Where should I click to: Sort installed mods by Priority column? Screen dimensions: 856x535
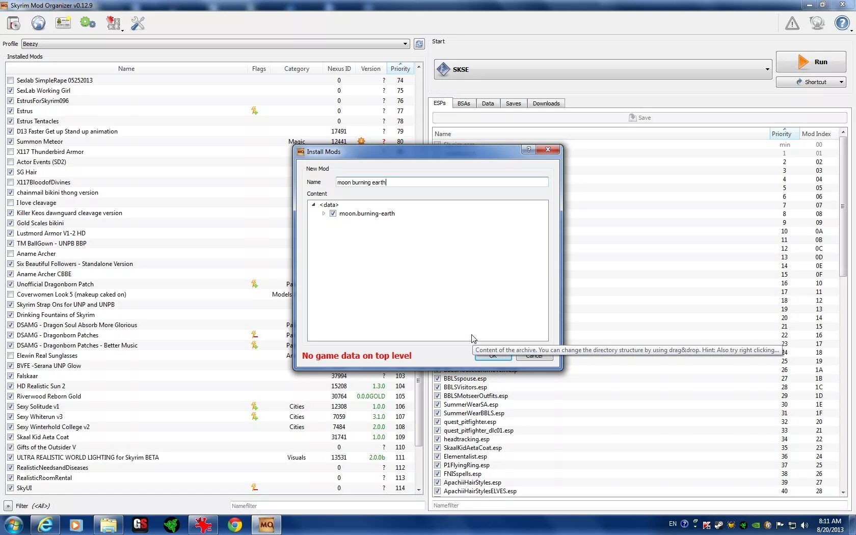tap(400, 69)
